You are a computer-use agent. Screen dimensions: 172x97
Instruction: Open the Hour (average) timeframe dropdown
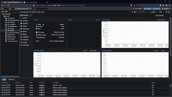coord(162,16)
